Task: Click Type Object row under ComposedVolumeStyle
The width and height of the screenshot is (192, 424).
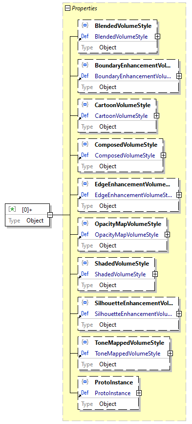Action: 121,166
